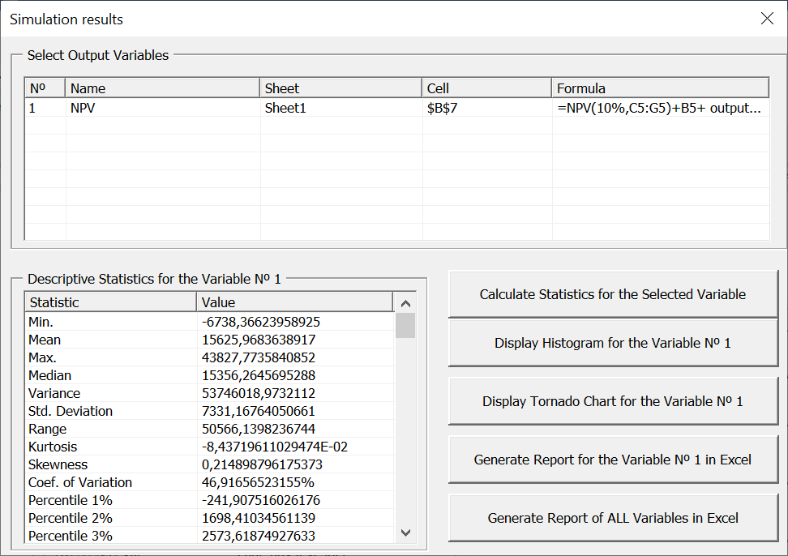Select the Mean value 15625,9683638917
Viewport: 788px width, 556px height.
pyautogui.click(x=259, y=340)
